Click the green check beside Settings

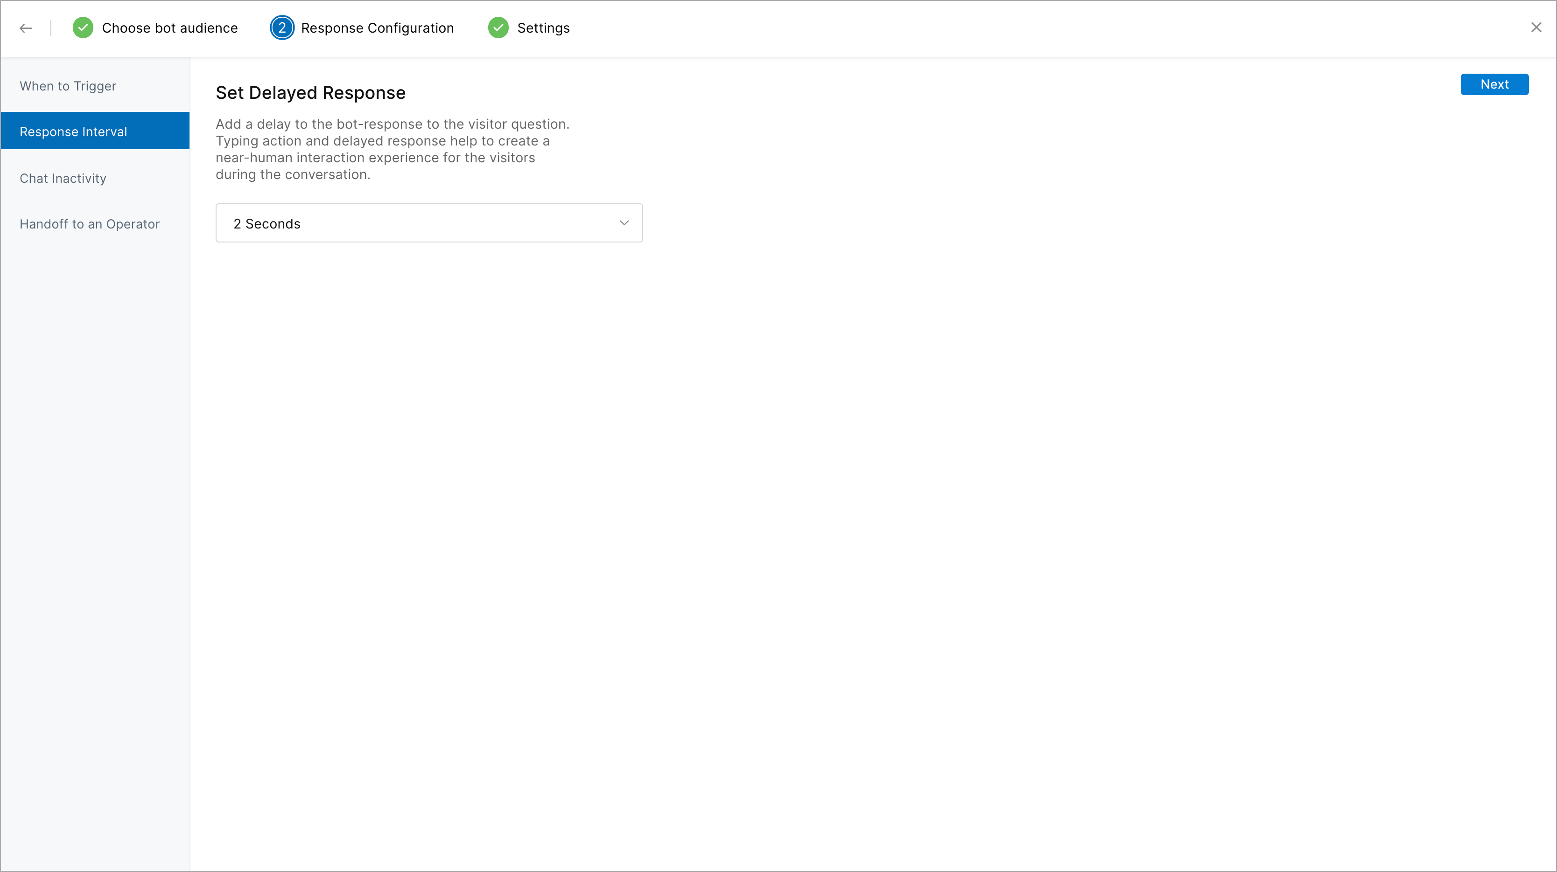click(x=498, y=28)
